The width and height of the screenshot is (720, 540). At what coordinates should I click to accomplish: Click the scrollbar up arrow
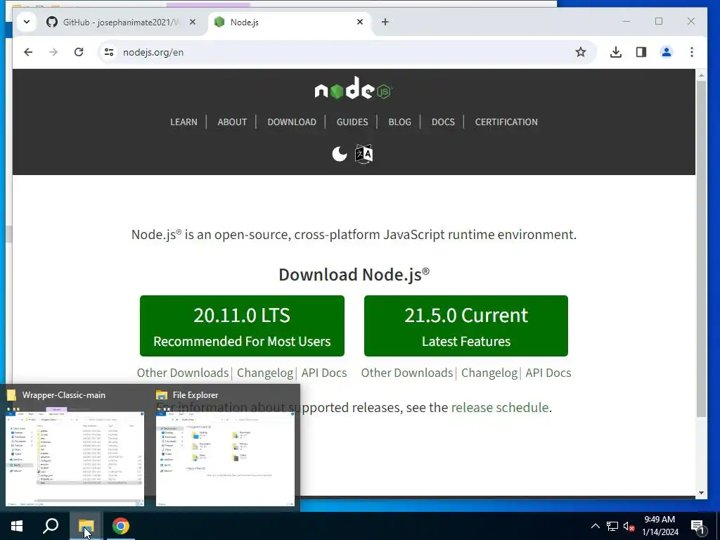coord(701,75)
